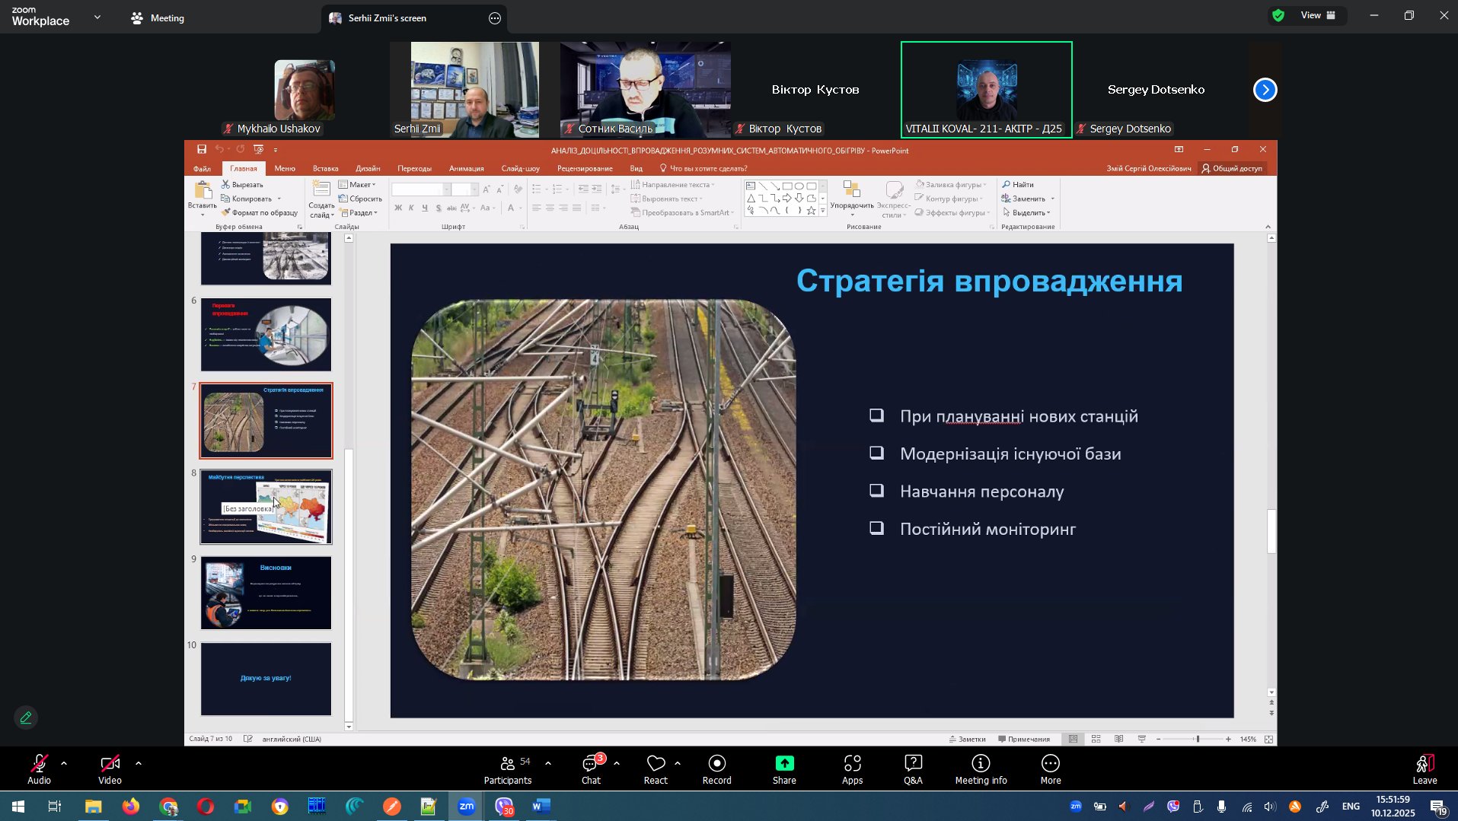
Task: Open the Chat panel
Action: pyautogui.click(x=591, y=768)
